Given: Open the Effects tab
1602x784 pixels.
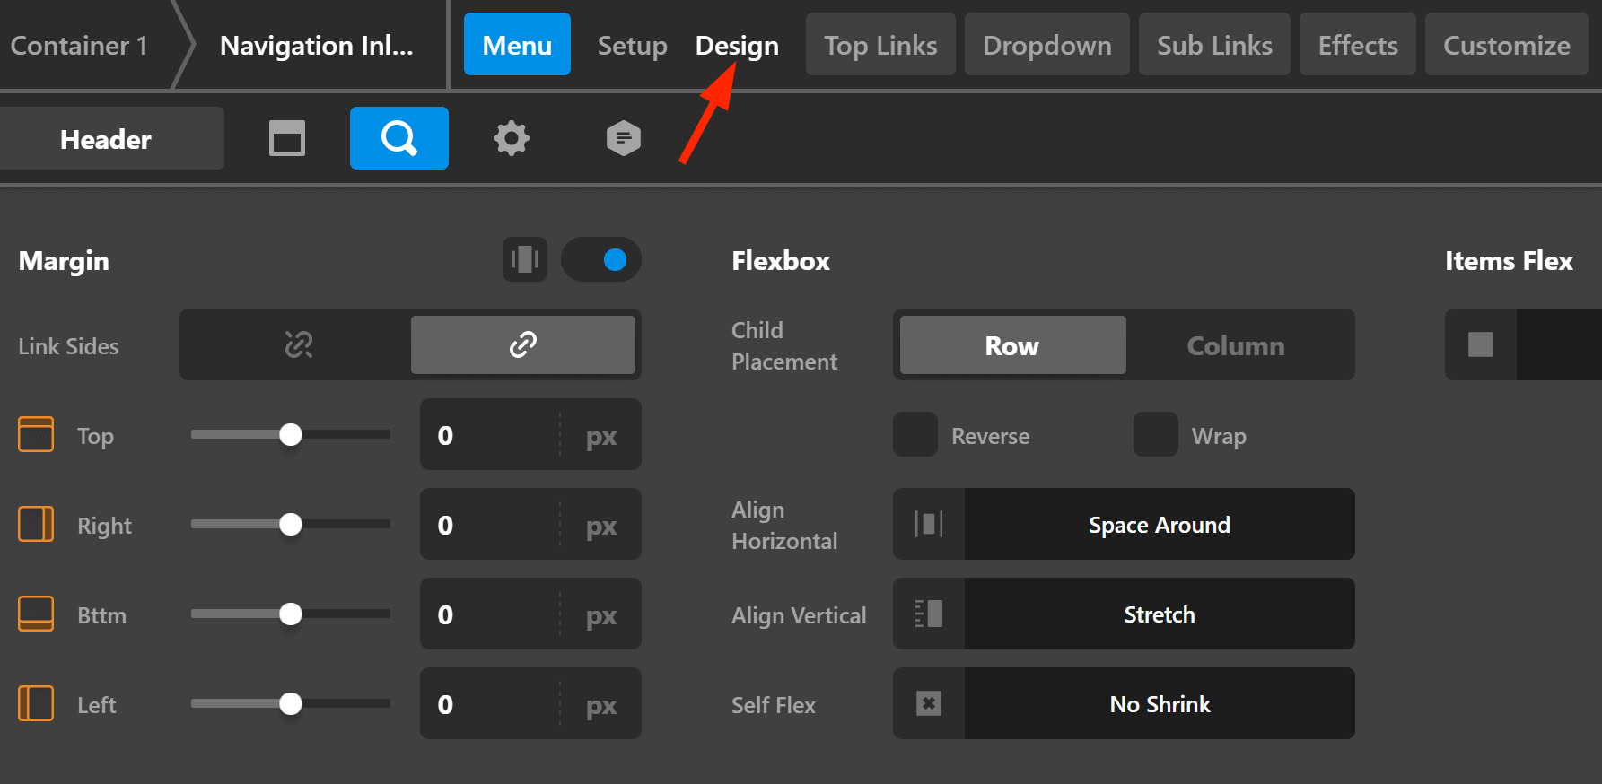Looking at the screenshot, I should click(x=1358, y=44).
